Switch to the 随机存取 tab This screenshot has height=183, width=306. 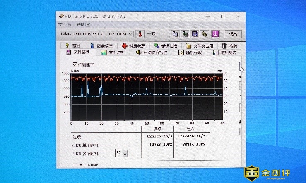(190, 52)
